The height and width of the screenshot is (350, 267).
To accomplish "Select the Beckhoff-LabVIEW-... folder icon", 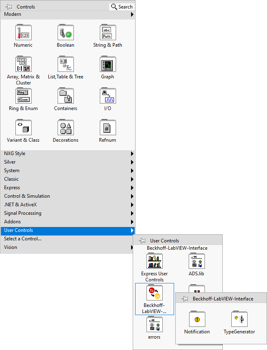I will (x=155, y=293).
